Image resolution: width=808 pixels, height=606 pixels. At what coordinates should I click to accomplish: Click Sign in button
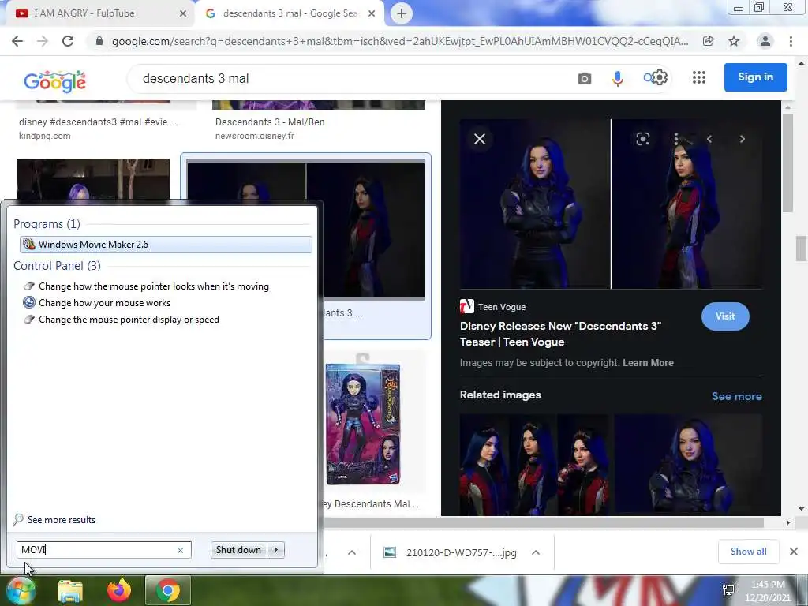755,77
